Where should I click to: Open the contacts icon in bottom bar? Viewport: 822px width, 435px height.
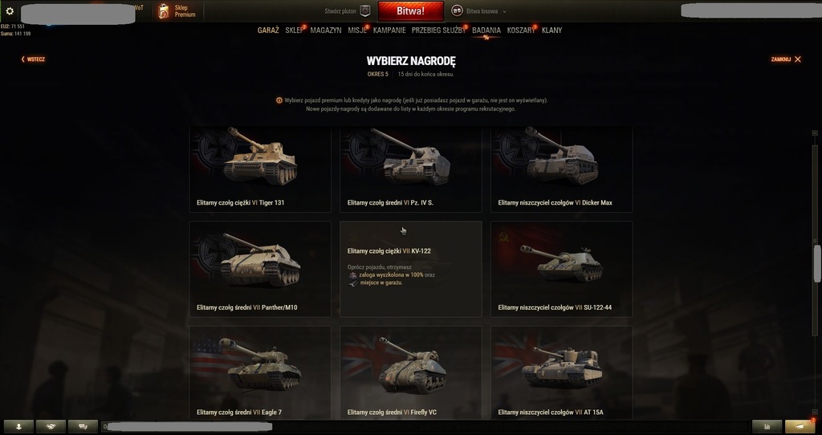pos(18,427)
